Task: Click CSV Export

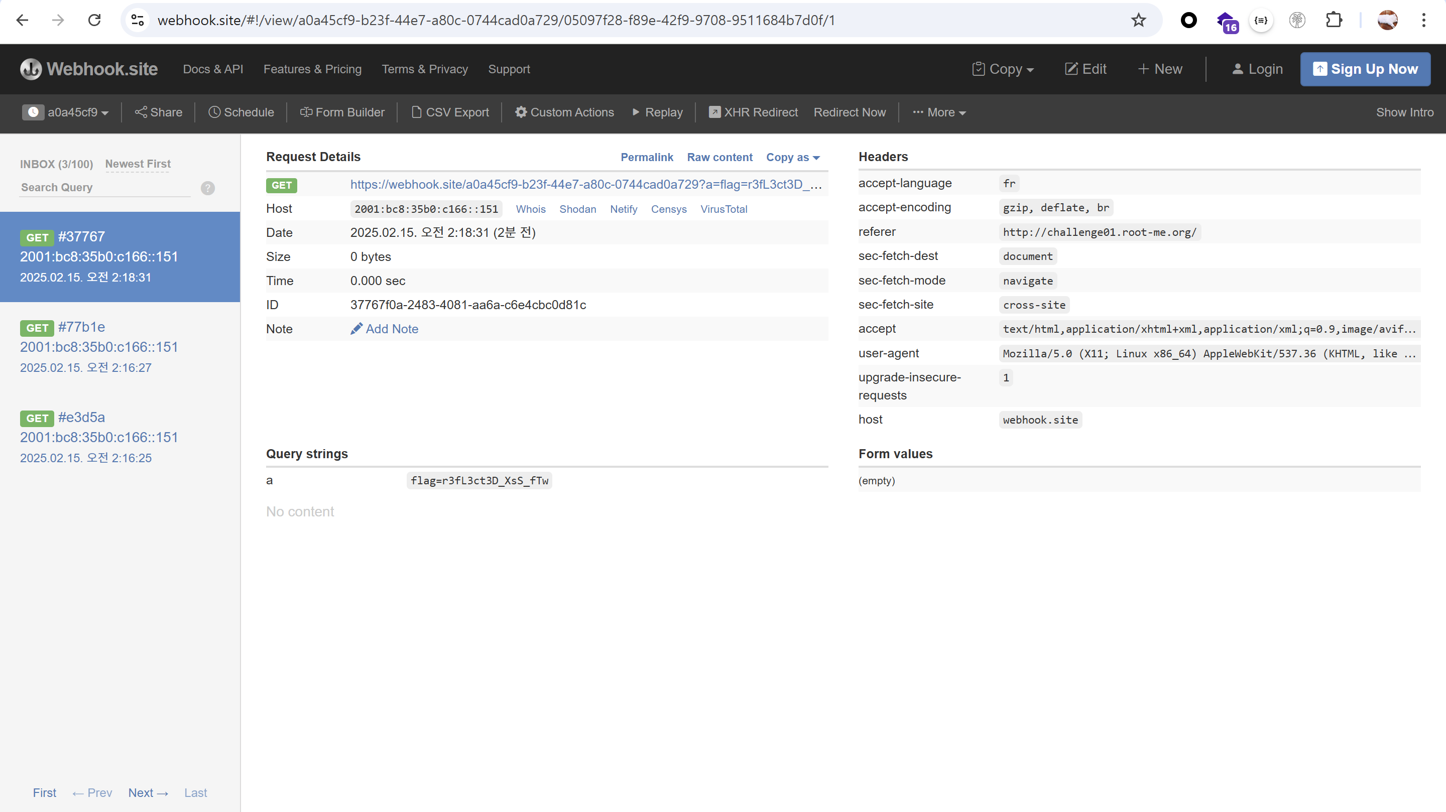Action: pos(450,112)
